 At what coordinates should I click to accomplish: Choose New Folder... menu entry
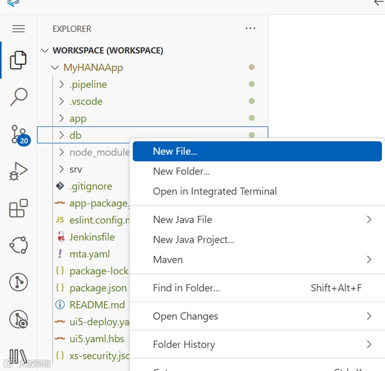pyautogui.click(x=181, y=171)
